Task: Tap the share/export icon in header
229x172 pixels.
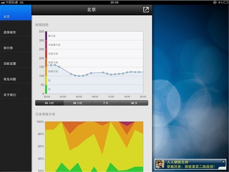Action: [146, 10]
